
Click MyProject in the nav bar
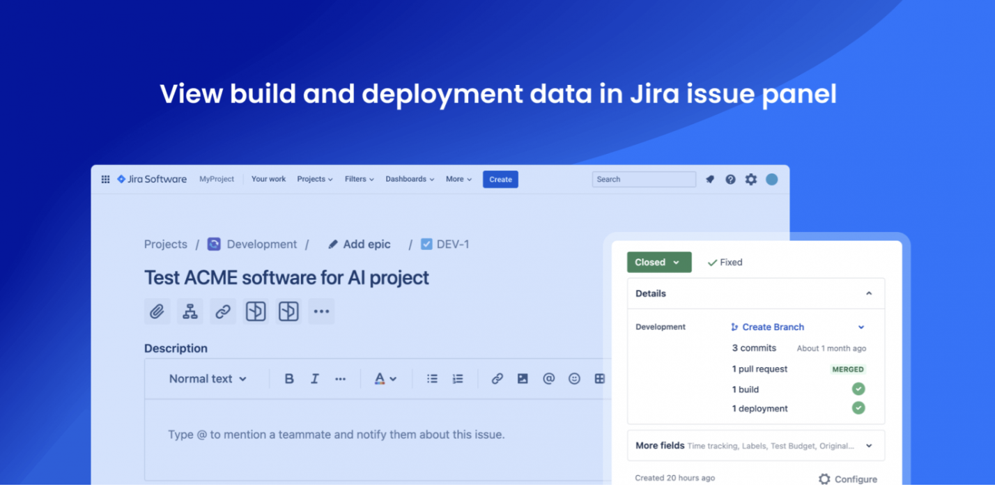coord(217,179)
